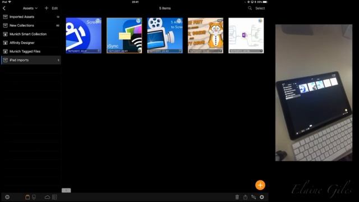Screen dimensions: 359x202
Task: Tap the orange plus add button
Action: tap(260, 185)
